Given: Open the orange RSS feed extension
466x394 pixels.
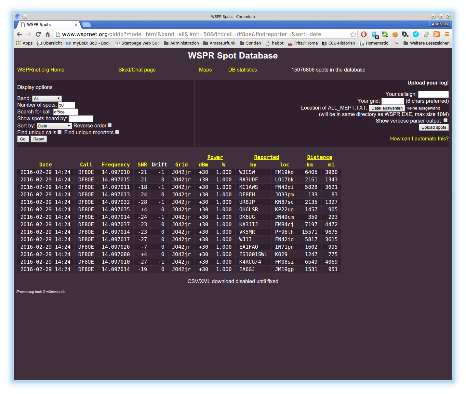Looking at the screenshot, I should tap(436, 34).
